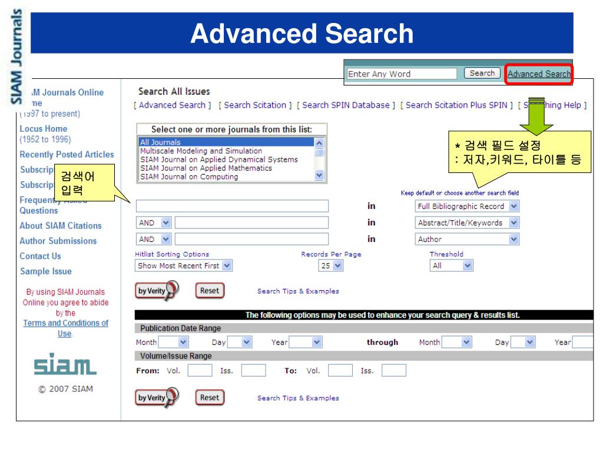Open the Author field dropdown

(x=467, y=239)
